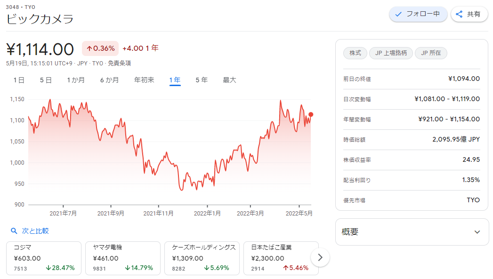The width and height of the screenshot is (493, 279).
Task: Select the 最大 range tab
Action: (x=229, y=80)
